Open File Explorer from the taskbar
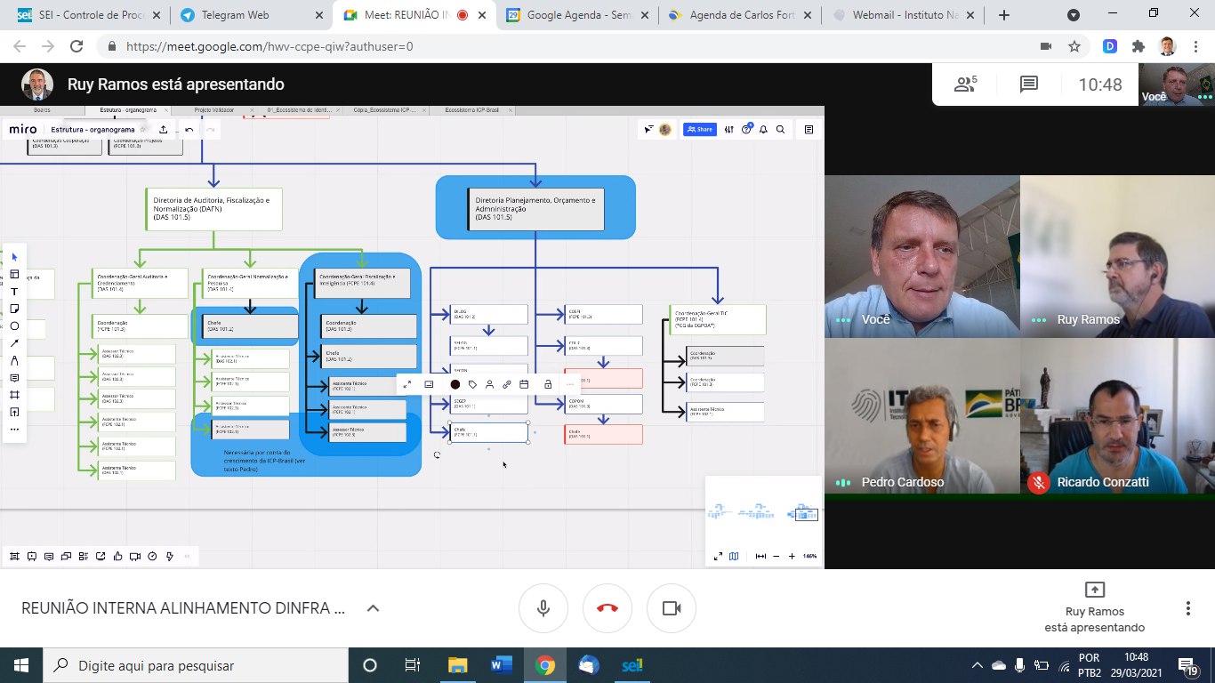The width and height of the screenshot is (1215, 683). point(457,665)
